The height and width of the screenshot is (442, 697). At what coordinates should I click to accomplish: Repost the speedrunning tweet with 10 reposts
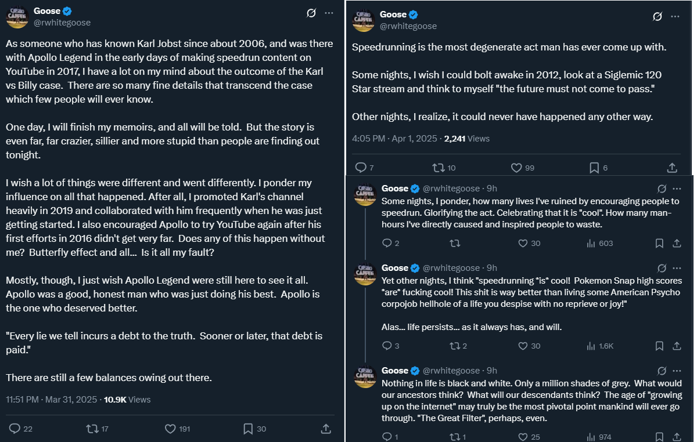[x=439, y=168]
